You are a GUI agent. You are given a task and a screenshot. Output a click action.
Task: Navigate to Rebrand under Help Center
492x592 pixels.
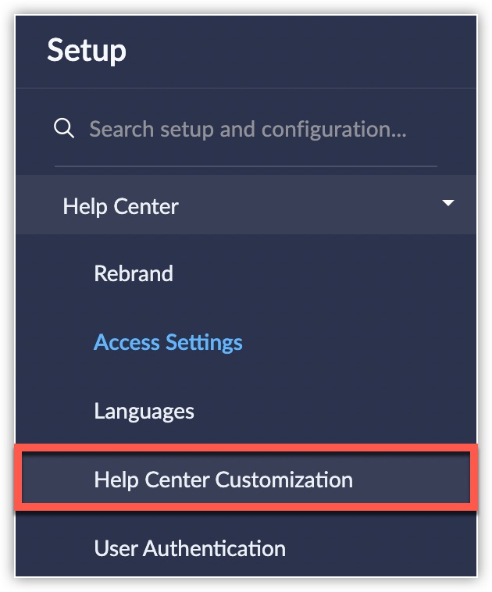coord(134,273)
